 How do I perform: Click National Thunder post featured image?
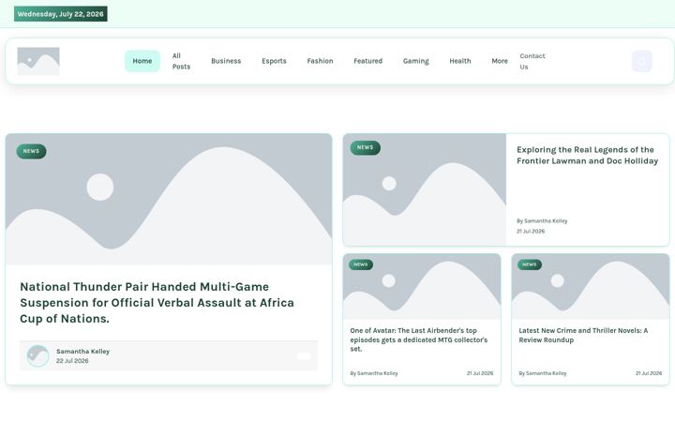pos(169,200)
